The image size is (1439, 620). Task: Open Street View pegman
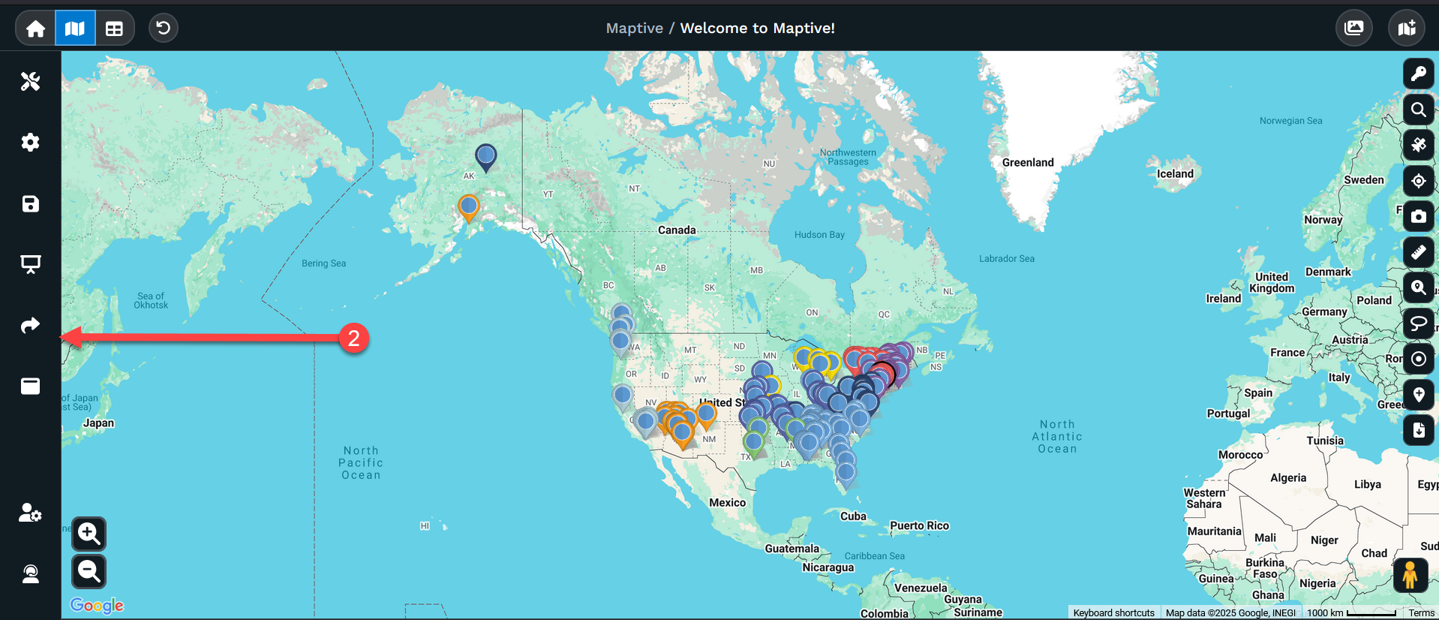tap(1410, 576)
